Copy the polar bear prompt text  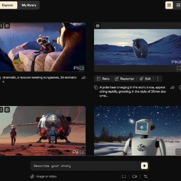pos(96,88)
